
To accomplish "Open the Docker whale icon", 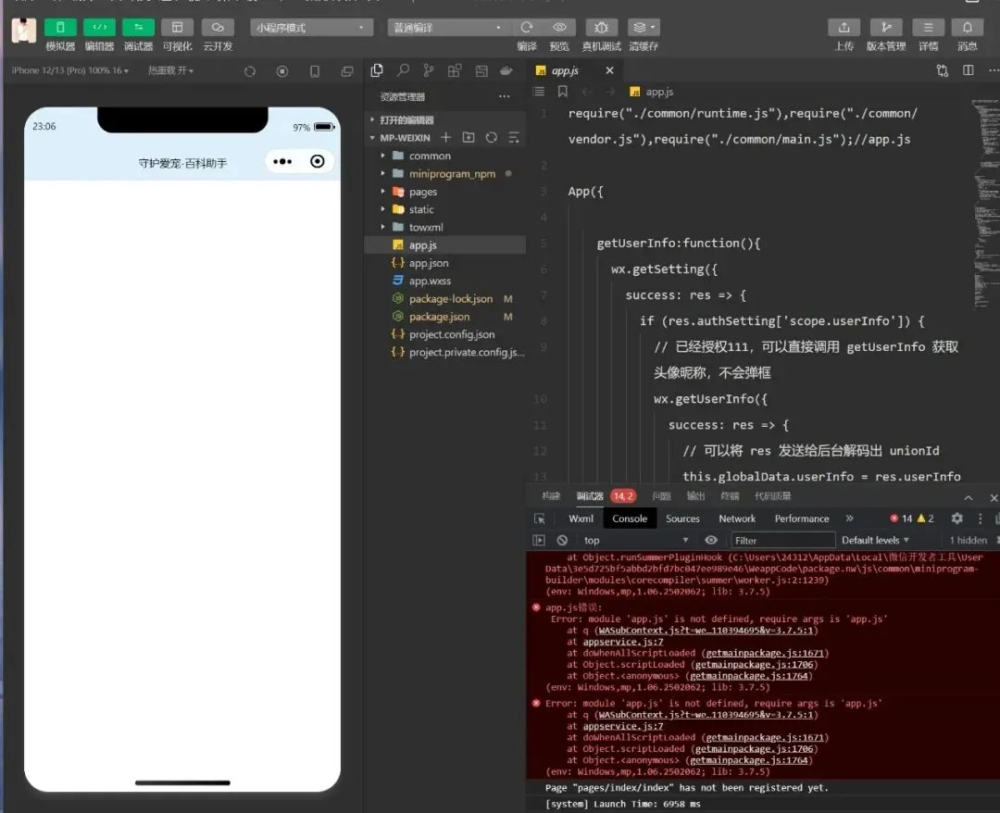I will point(506,70).
